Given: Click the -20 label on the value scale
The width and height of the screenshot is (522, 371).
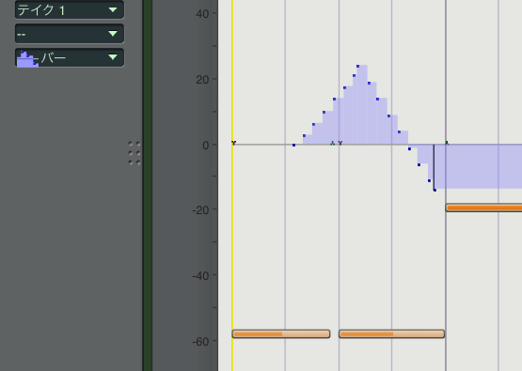Looking at the screenshot, I should pyautogui.click(x=200, y=210).
